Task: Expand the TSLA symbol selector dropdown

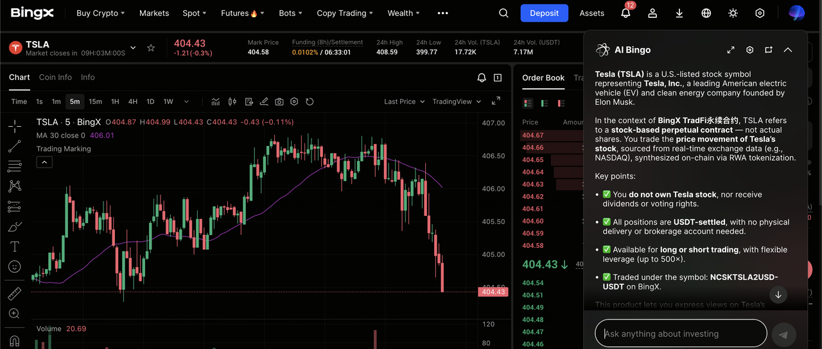Action: (x=133, y=48)
